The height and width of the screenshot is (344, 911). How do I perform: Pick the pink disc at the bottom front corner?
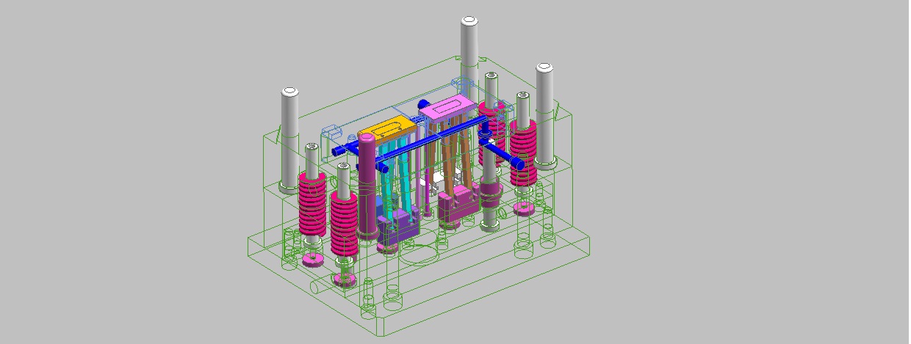tap(345, 278)
